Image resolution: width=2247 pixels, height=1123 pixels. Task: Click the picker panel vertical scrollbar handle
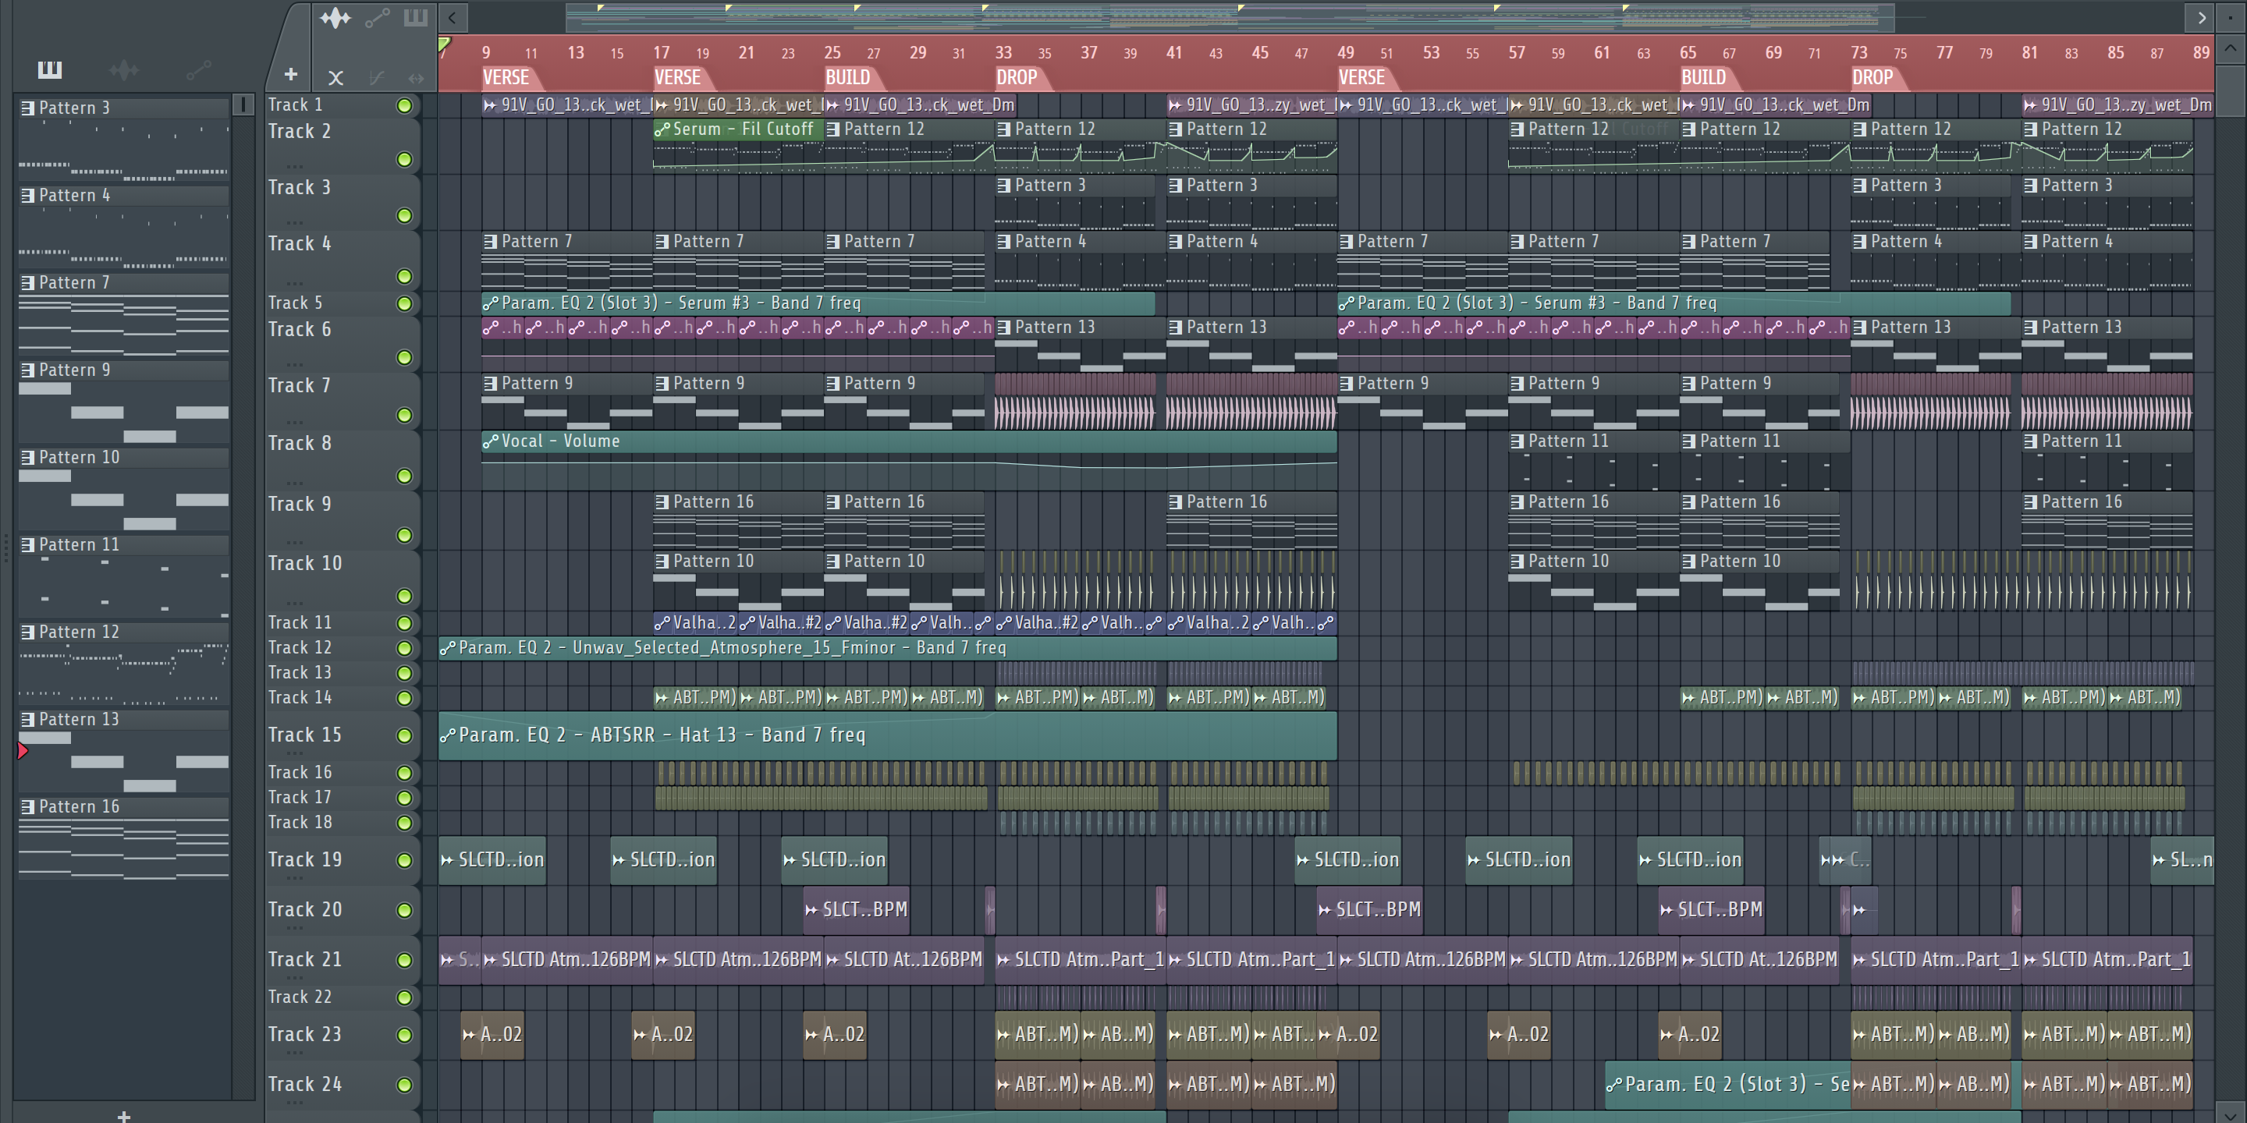pos(243,105)
